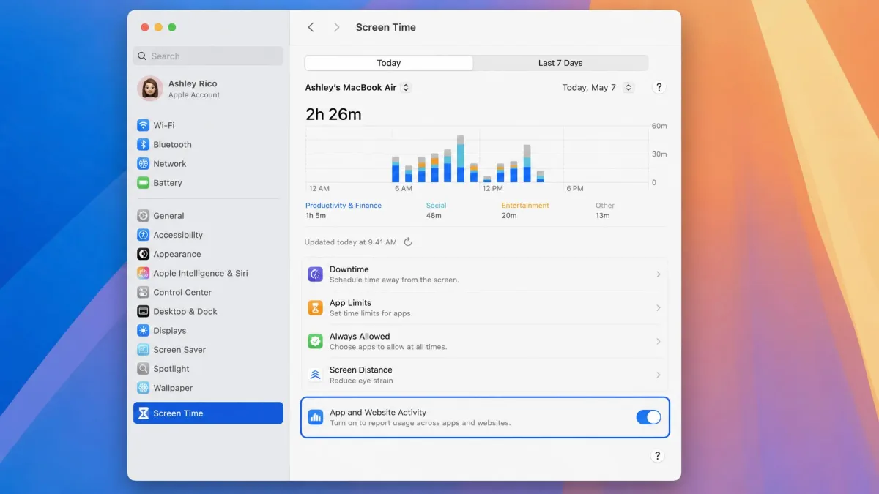Click the Downtime icon
879x494 pixels.
(x=315, y=274)
